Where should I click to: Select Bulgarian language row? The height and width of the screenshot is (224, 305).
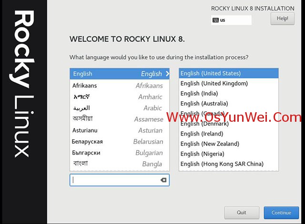(120, 153)
